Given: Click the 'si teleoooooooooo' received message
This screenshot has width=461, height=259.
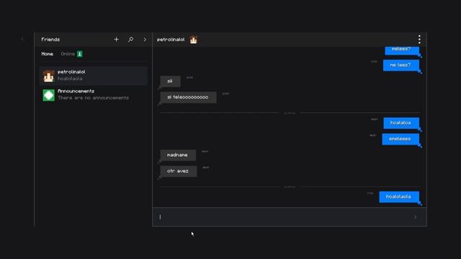Looking at the screenshot, I should point(188,97).
